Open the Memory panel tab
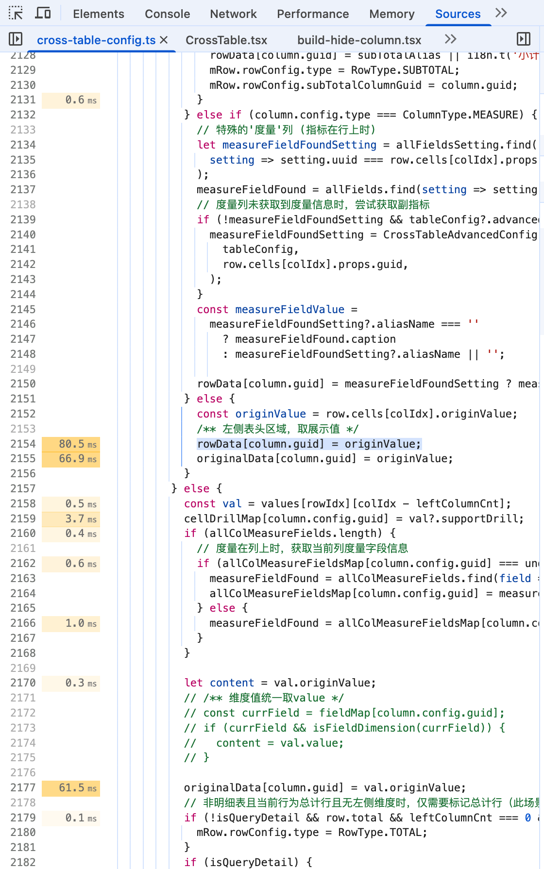This screenshot has height=869, width=544. coord(392,14)
